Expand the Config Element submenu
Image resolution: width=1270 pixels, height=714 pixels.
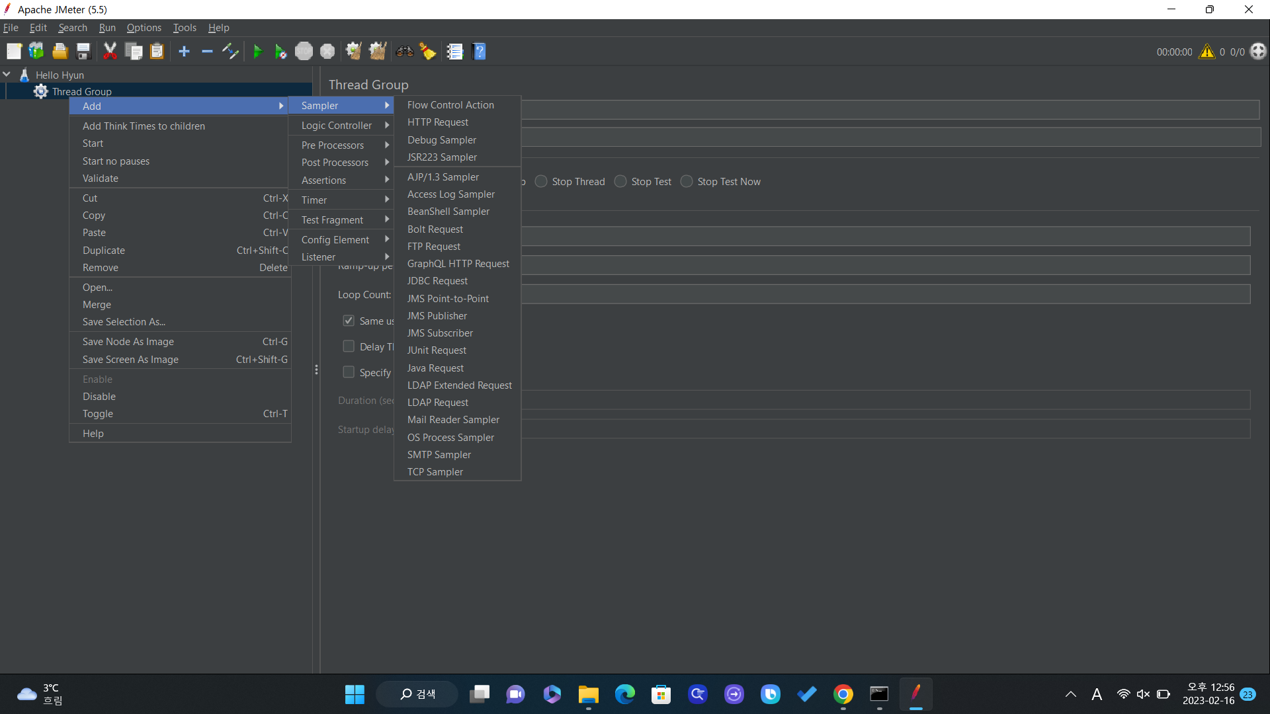pos(341,240)
